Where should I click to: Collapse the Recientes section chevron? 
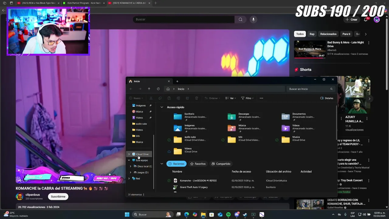click(162, 164)
